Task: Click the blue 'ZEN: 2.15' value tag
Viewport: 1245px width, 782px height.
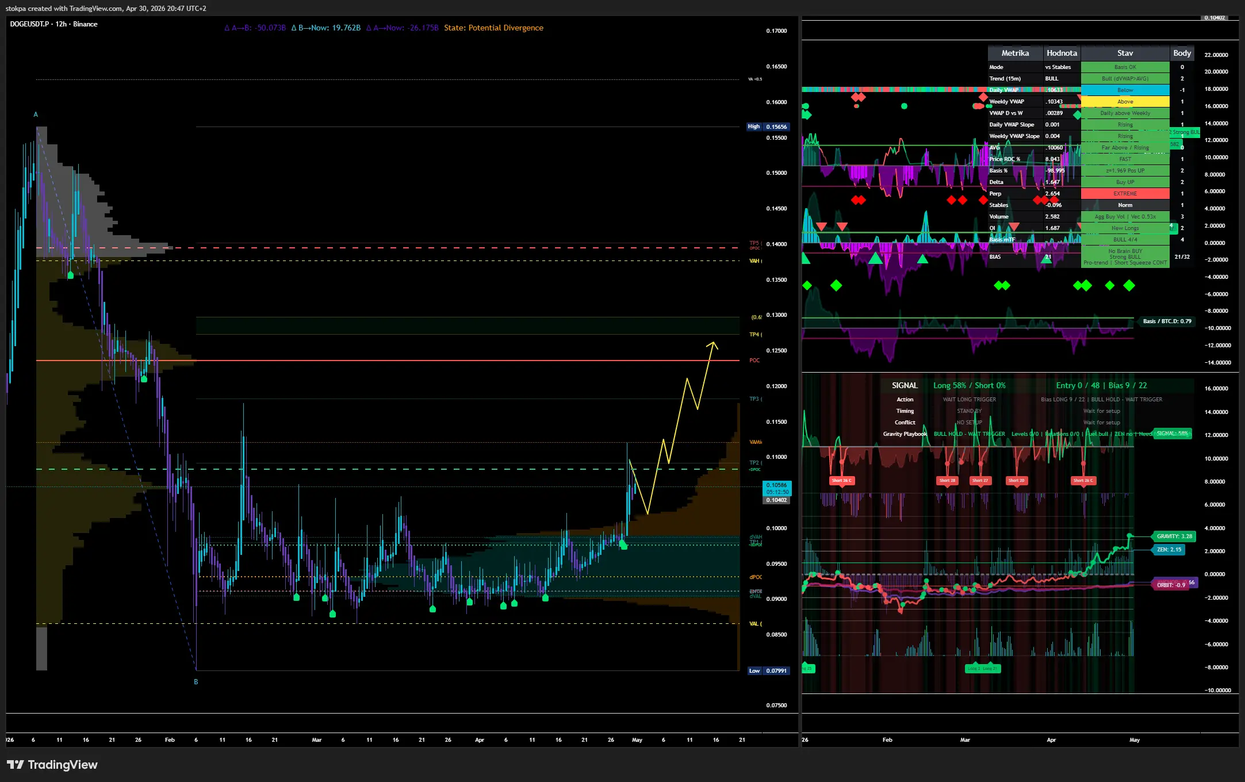Action: tap(1169, 550)
